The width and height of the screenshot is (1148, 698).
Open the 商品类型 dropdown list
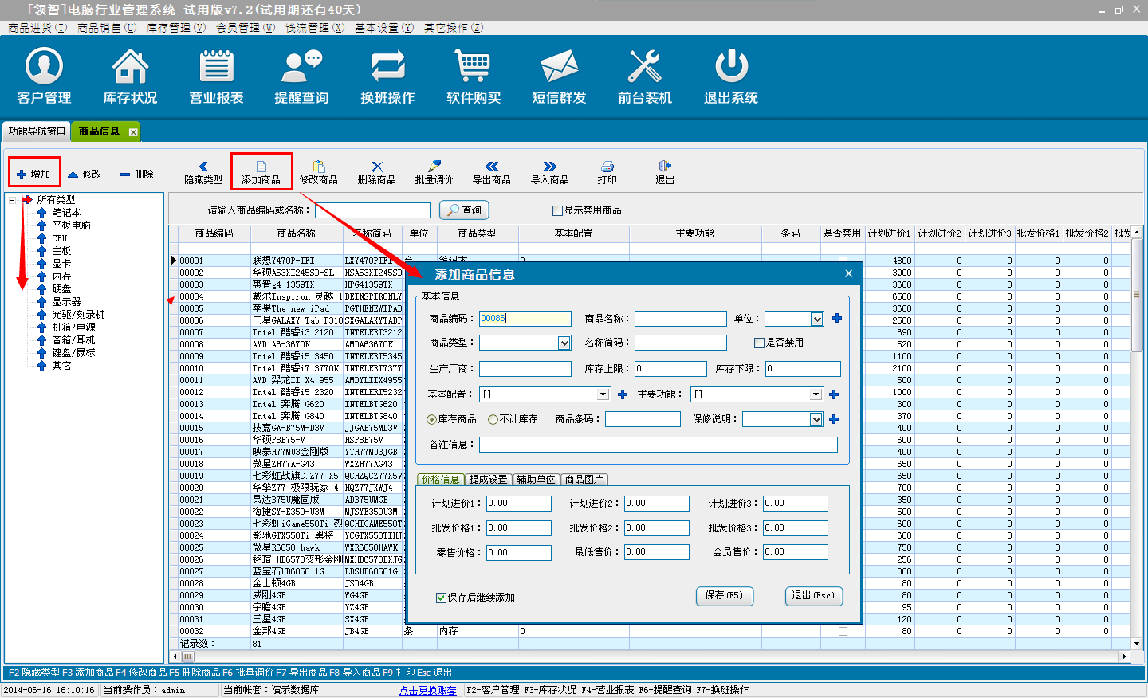[x=564, y=343]
